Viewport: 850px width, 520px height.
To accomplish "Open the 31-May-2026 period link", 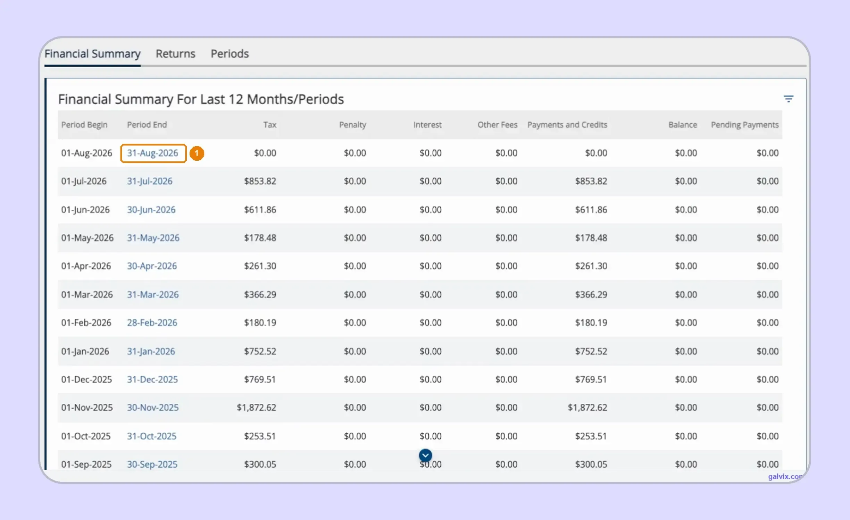I will (x=153, y=238).
